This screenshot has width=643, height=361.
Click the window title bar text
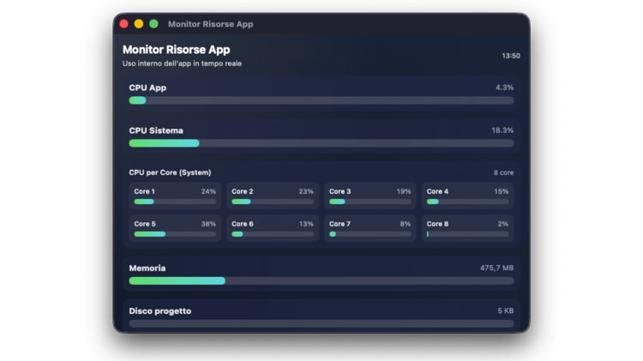(x=210, y=24)
